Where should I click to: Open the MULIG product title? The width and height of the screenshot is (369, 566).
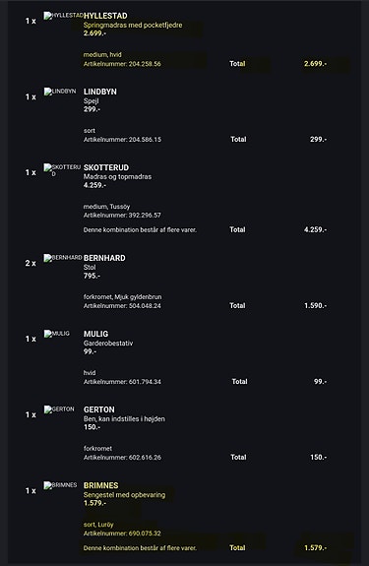pos(96,334)
